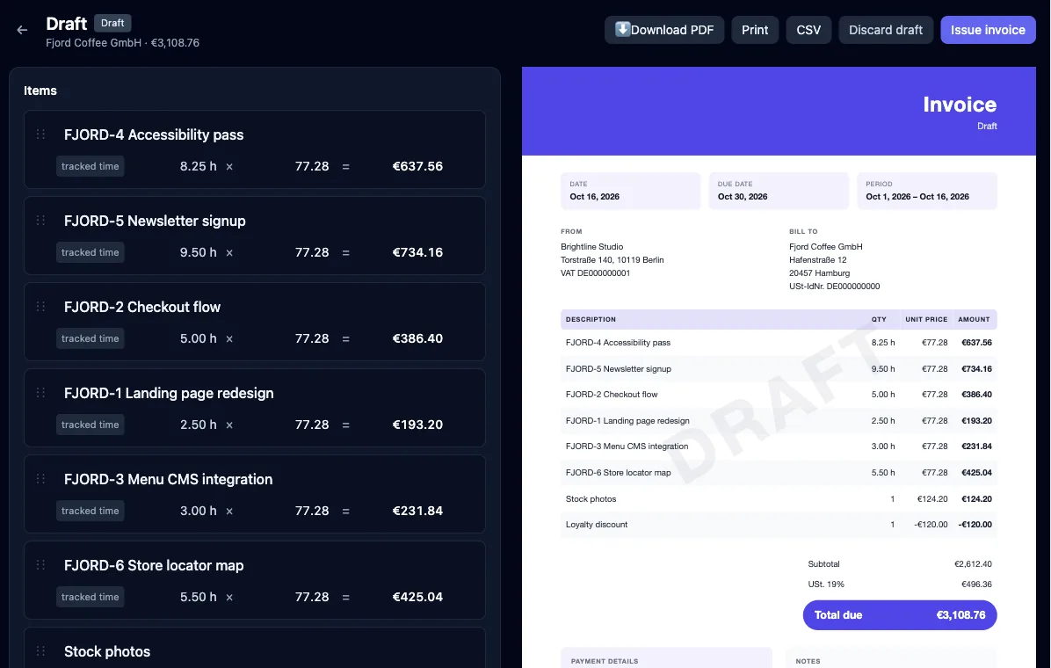Click the Stock photos row in the invoice preview
The width and height of the screenshot is (1051, 668).
[779, 499]
